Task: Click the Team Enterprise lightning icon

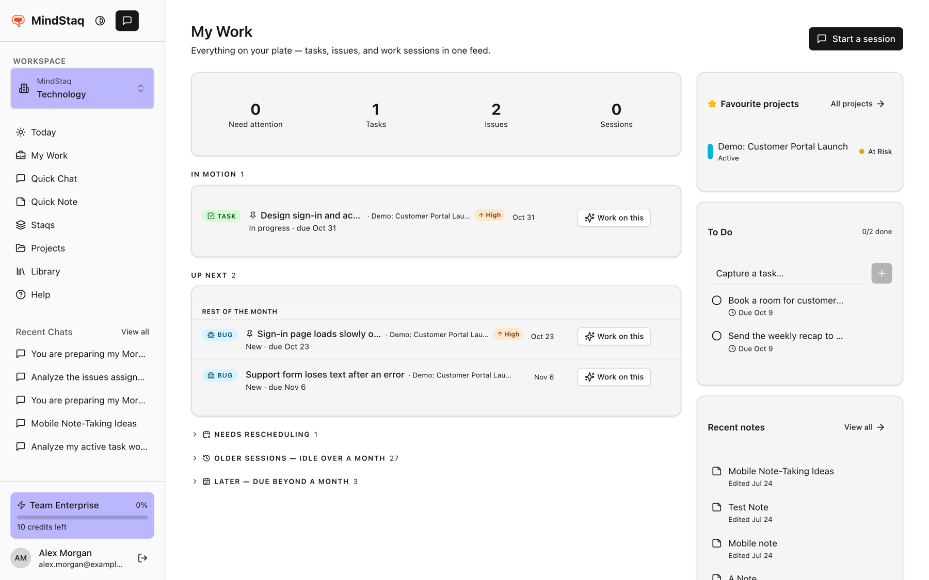Action: [22, 505]
